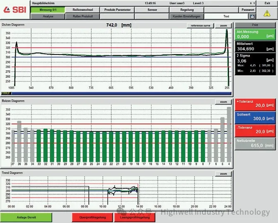Click the SBI logo

click(x=15, y=10)
